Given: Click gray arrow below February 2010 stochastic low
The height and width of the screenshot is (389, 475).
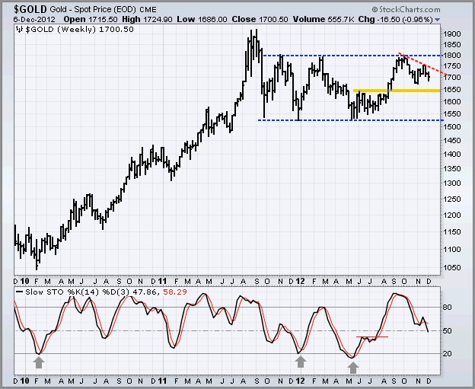Looking at the screenshot, I should pos(39,364).
